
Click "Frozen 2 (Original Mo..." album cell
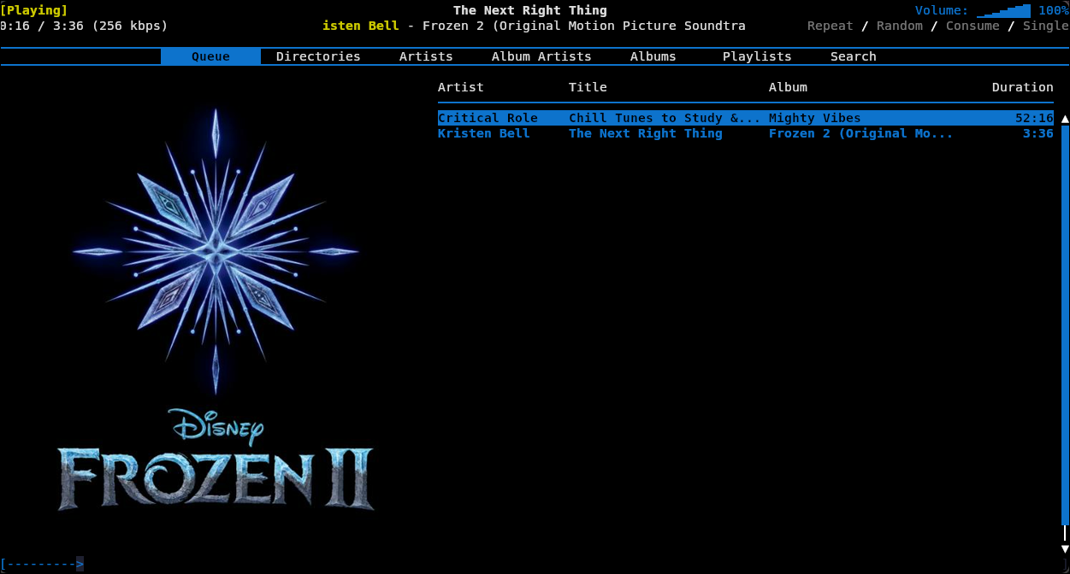coord(860,133)
